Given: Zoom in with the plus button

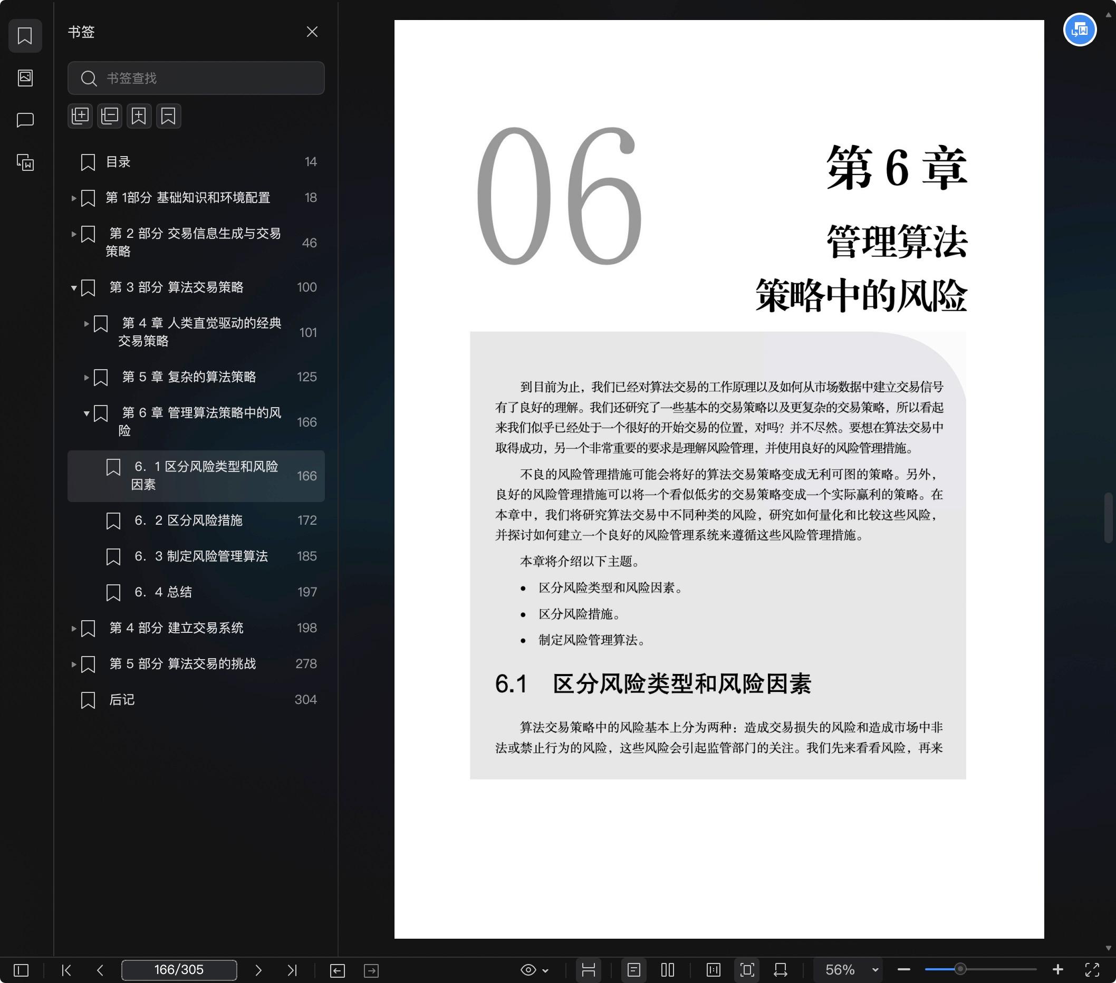Looking at the screenshot, I should (x=1057, y=970).
